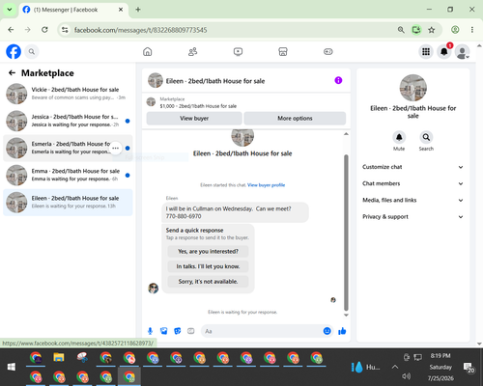
Task: Click the address bar URL
Action: (141, 30)
